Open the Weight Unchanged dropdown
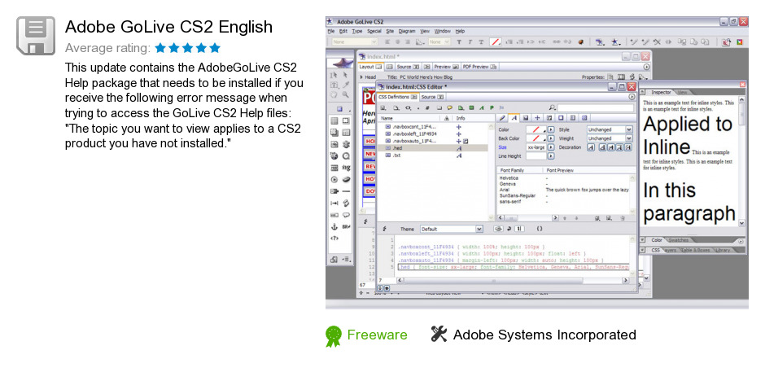Screen dimensions: 765x372 610,138
